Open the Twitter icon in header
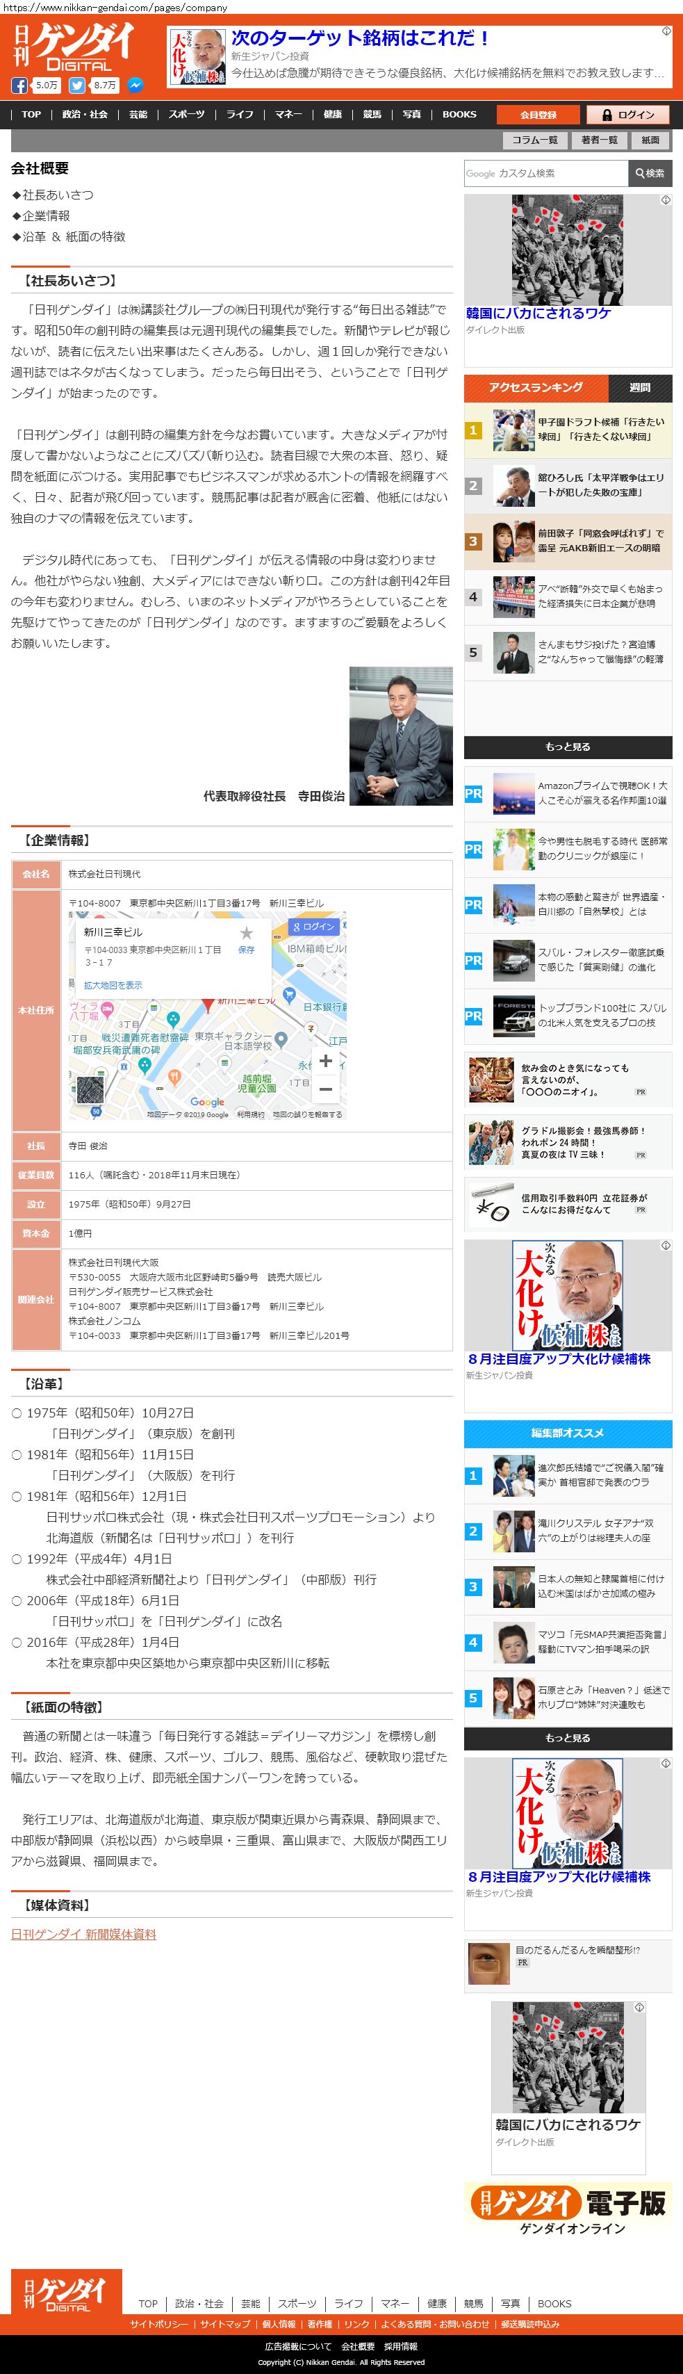 coord(76,85)
